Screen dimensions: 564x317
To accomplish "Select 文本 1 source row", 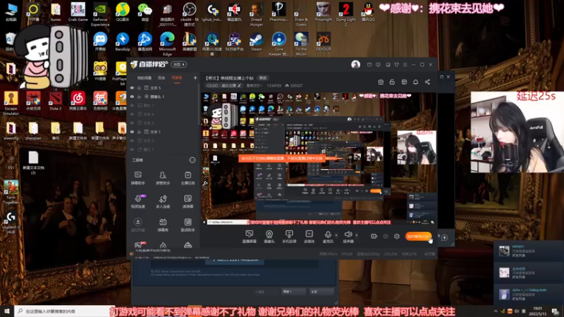I will coord(164,132).
